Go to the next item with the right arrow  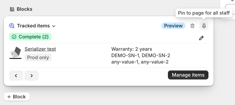coord(31,76)
